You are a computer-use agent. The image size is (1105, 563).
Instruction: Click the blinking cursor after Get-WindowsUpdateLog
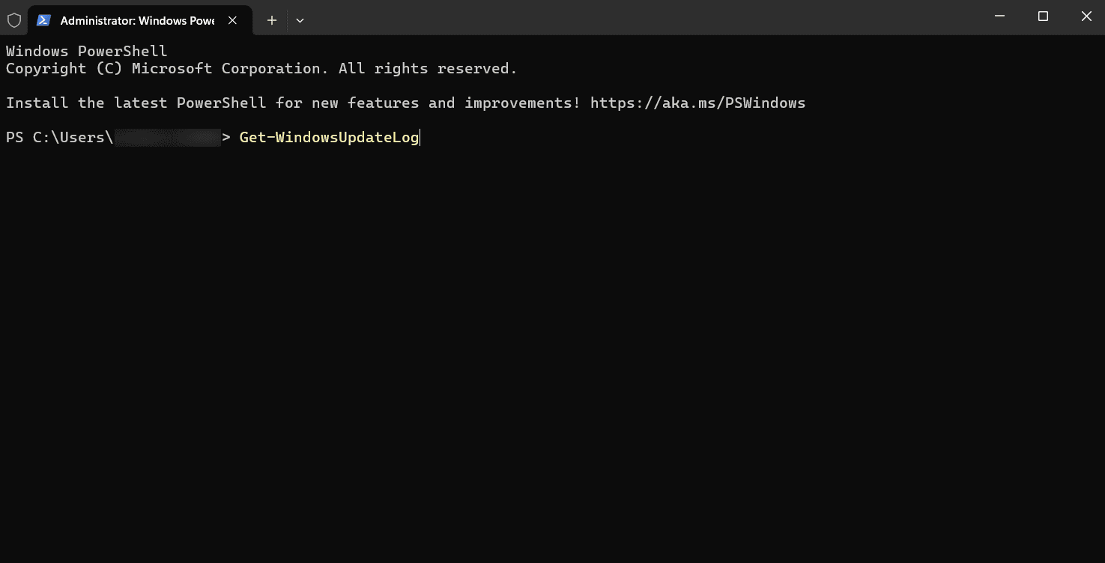(419, 137)
